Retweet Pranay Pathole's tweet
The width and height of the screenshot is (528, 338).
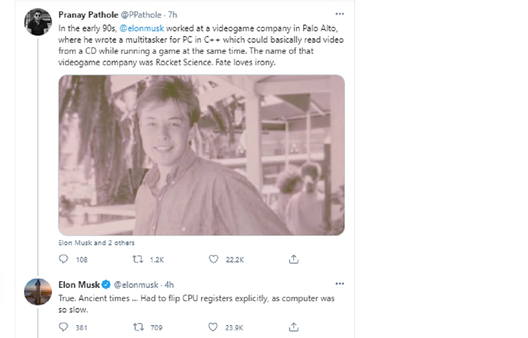pyautogui.click(x=138, y=259)
